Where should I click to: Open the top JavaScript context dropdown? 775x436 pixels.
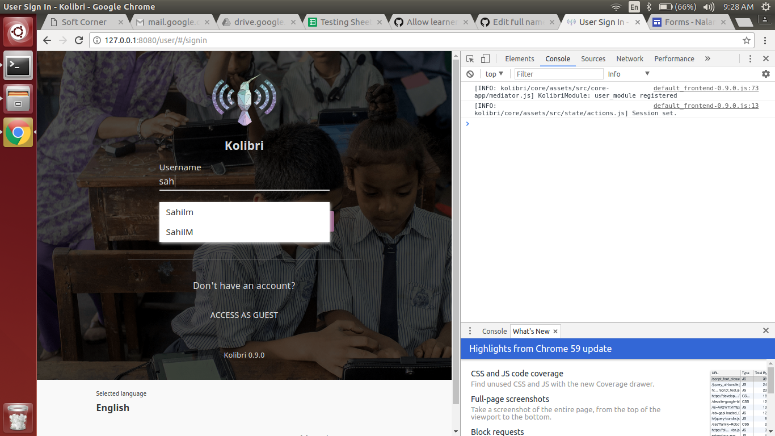(x=495, y=74)
